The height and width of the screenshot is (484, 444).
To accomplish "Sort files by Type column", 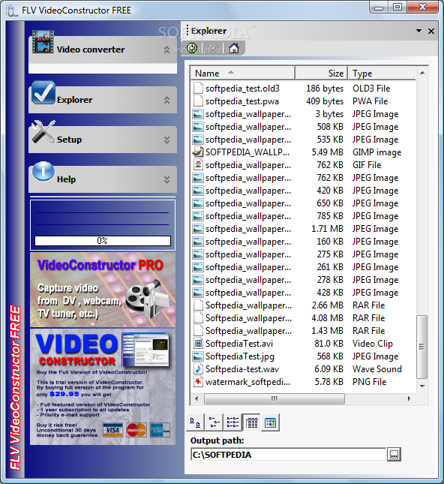I will click(x=382, y=73).
